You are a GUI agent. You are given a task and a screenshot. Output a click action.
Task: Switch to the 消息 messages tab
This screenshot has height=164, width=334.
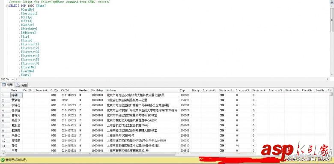[x=21, y=85]
